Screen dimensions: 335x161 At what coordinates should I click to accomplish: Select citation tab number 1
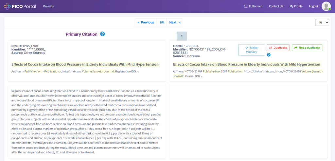pyautogui.click(x=182, y=36)
